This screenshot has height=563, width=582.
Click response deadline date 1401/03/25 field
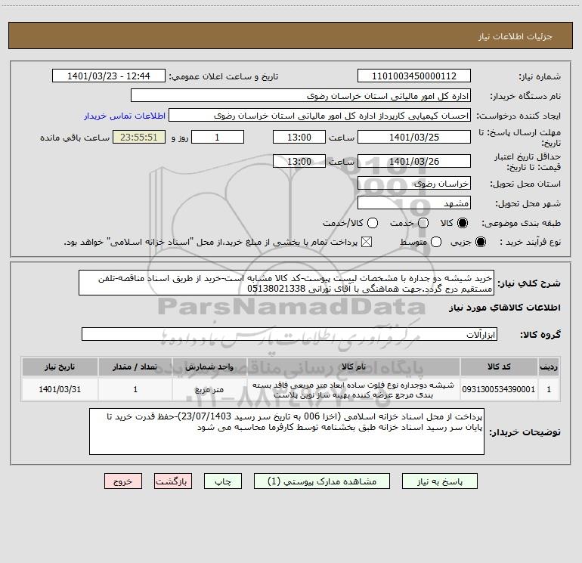(414, 137)
